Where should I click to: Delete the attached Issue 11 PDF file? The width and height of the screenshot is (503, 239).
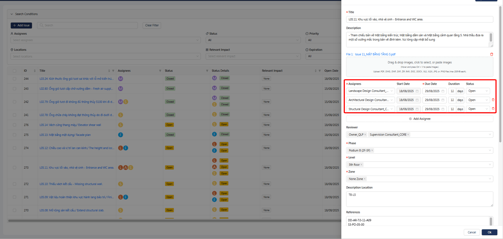point(491,54)
